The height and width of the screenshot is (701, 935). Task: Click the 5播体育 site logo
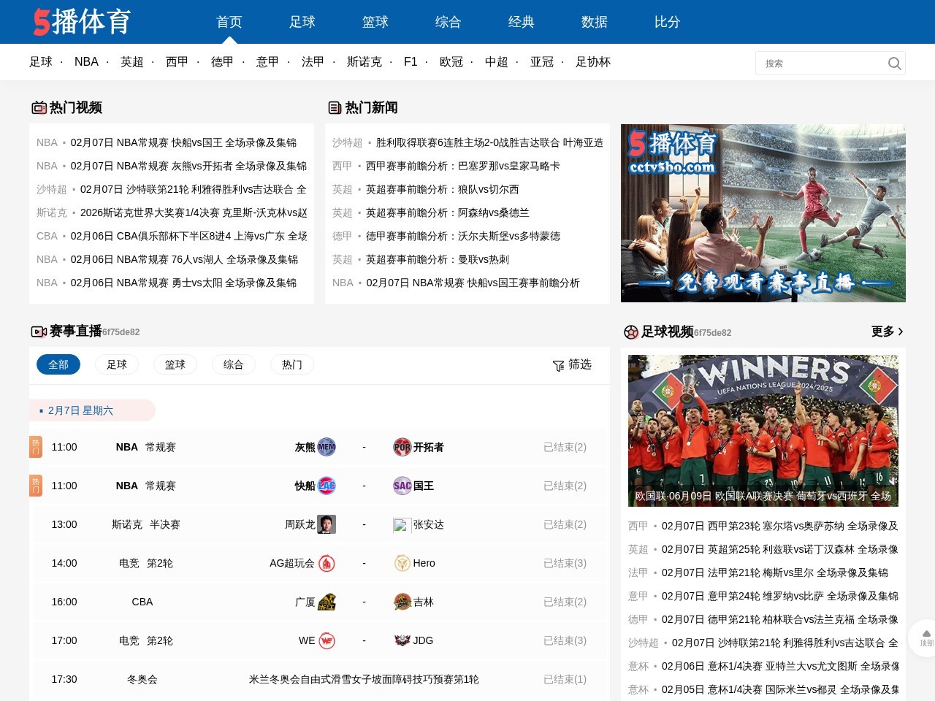pyautogui.click(x=82, y=22)
